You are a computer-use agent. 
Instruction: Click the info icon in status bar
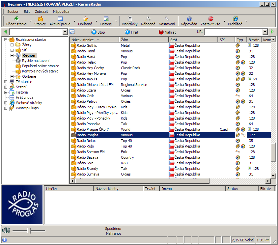[x=5, y=240]
